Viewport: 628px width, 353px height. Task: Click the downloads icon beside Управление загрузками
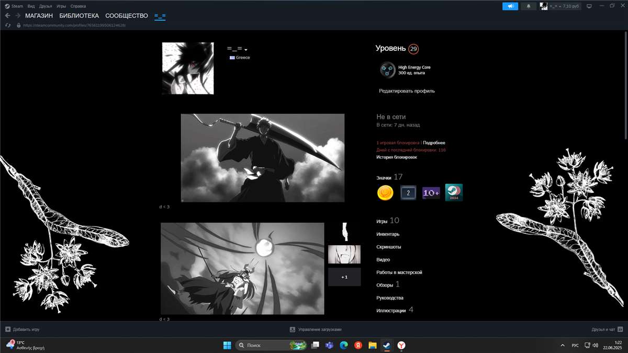click(293, 329)
